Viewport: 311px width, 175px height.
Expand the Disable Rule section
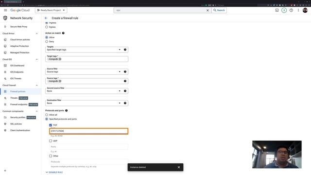tap(54, 172)
